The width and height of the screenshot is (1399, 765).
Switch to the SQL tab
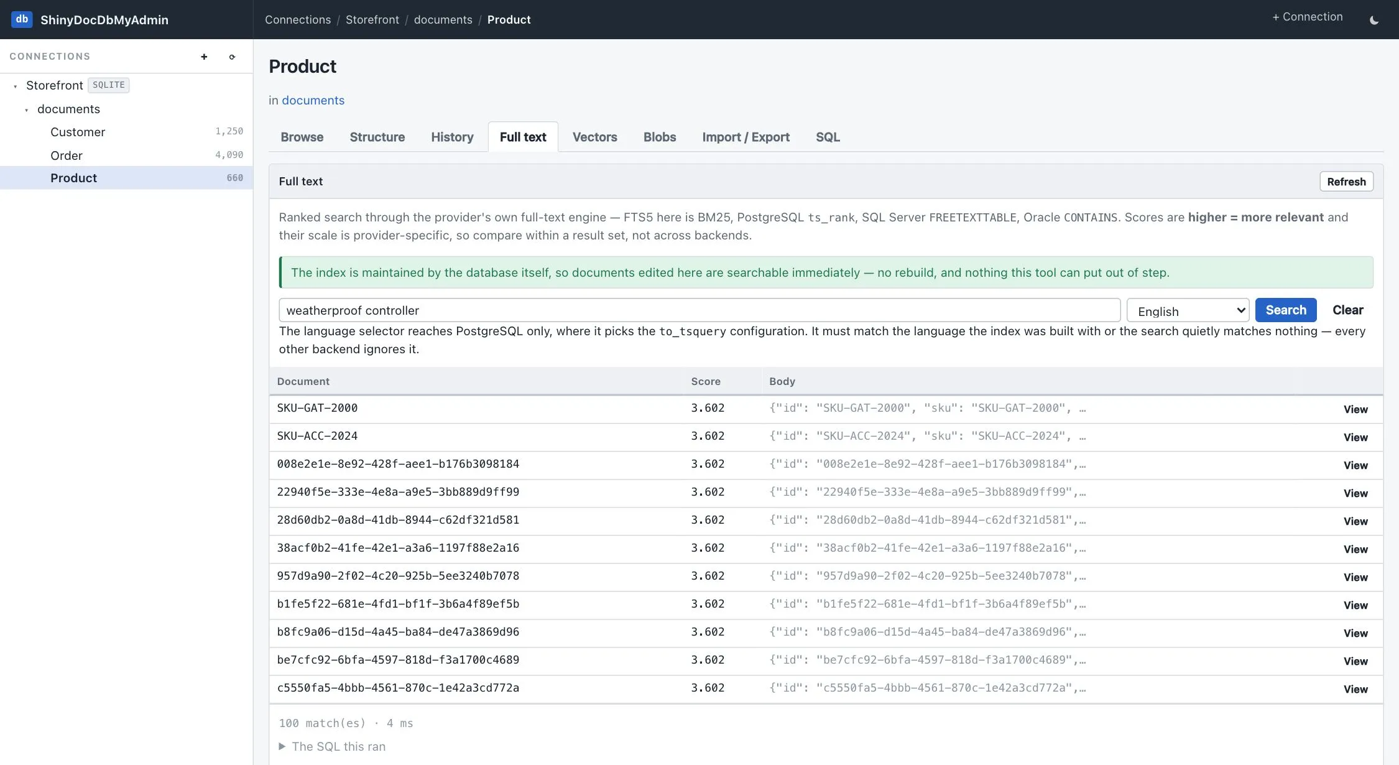[x=828, y=137]
